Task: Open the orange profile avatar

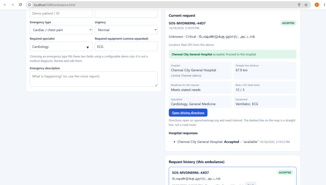Action: tap(317, 5)
